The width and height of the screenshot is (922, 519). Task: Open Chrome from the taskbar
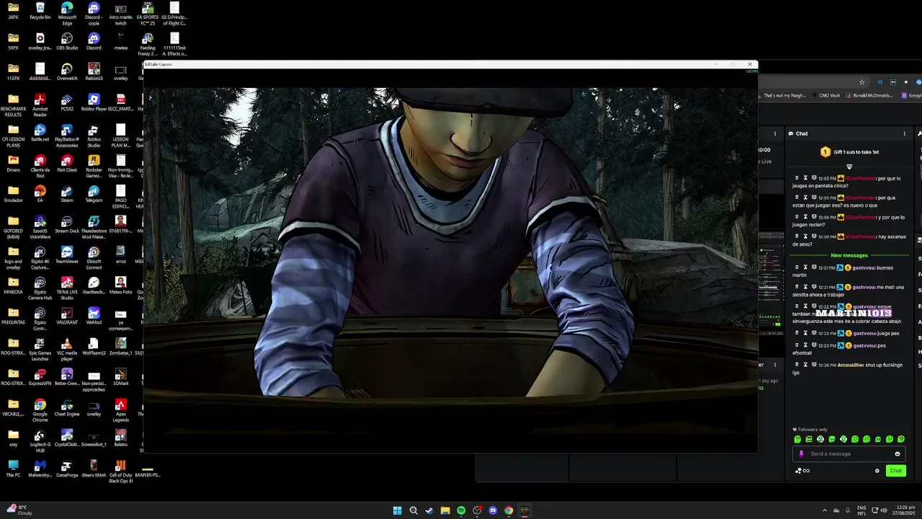[x=509, y=510]
